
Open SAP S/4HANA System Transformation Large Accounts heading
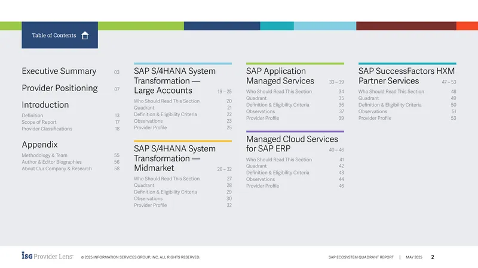pos(174,81)
